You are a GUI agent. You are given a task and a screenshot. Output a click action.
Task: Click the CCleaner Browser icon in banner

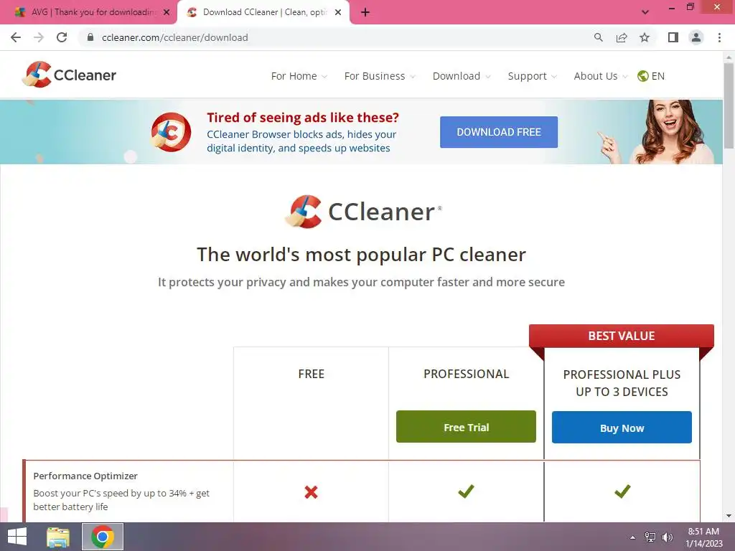pyautogui.click(x=171, y=132)
